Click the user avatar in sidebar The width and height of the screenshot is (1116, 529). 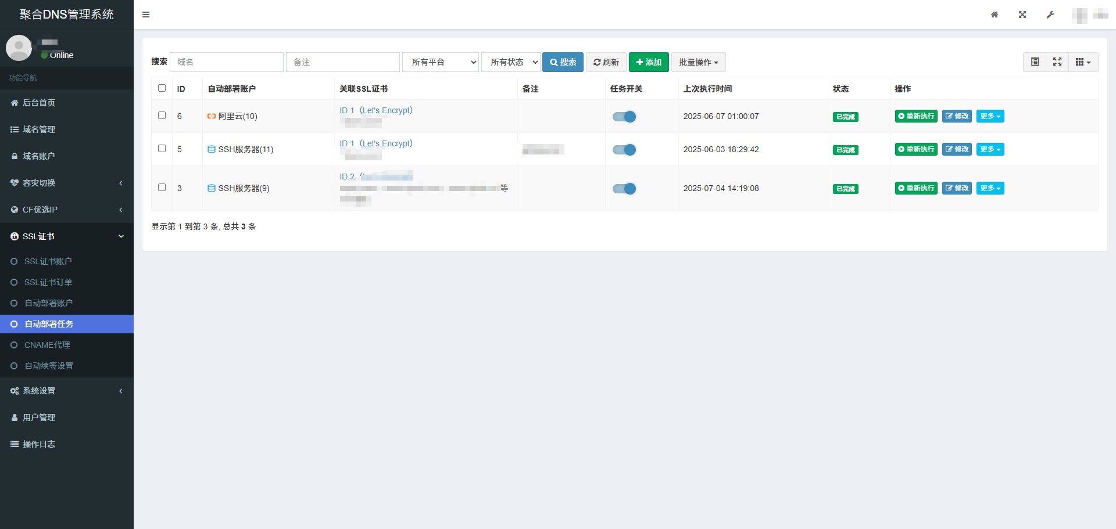[19, 48]
